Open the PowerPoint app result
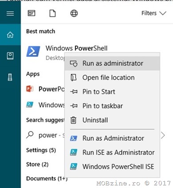The height and width of the screenshot is (188, 173). [x=51, y=89]
